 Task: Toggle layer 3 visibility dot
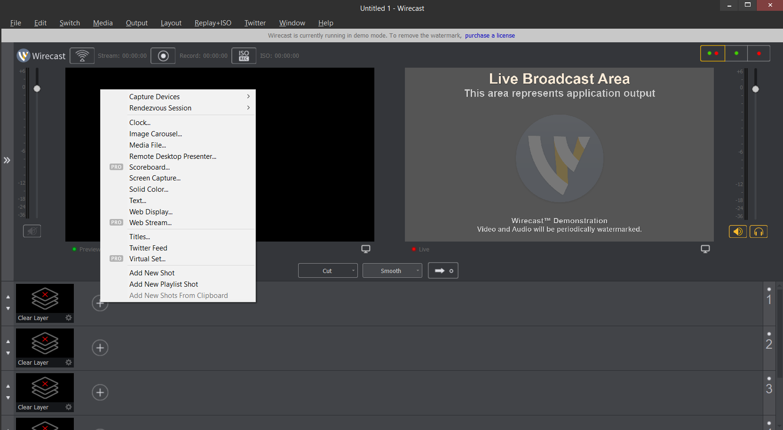(x=769, y=378)
